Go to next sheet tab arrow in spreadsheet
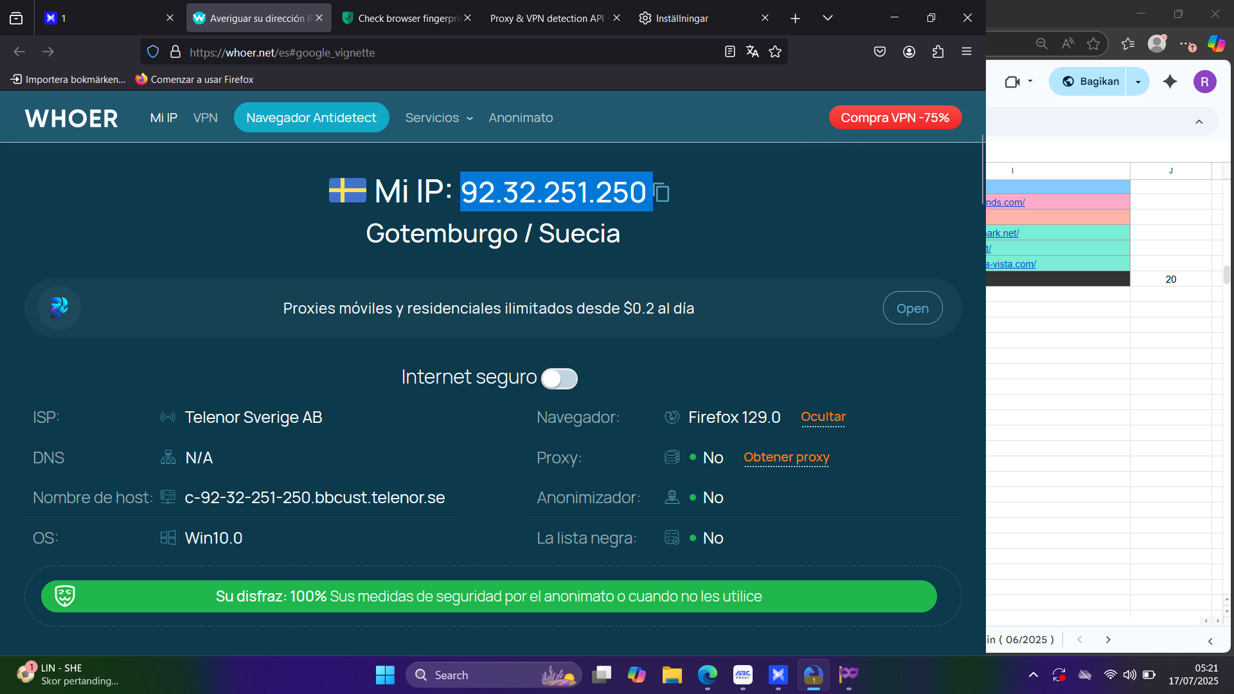This screenshot has height=694, width=1234. pos(1108,640)
